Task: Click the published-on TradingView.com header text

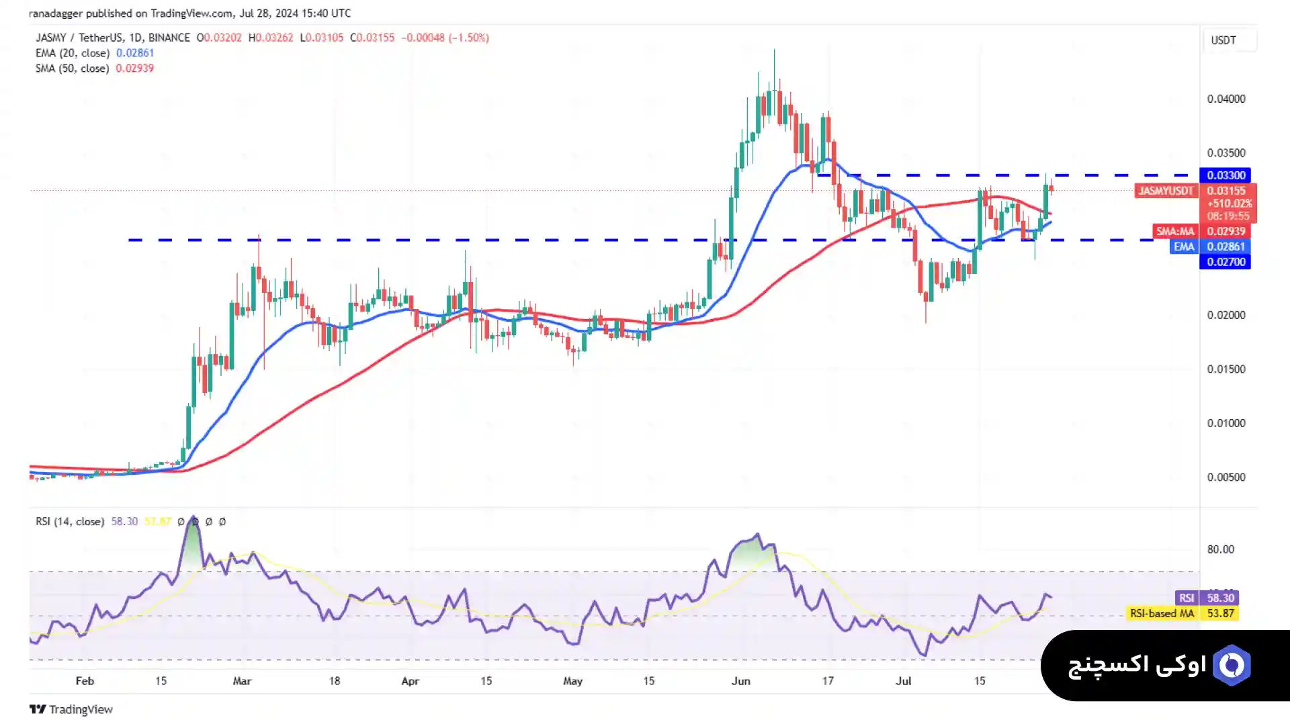Action: click(190, 13)
